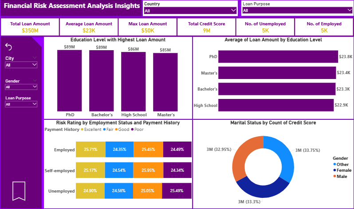Select the Max Loan Amount card
354x209 pixels.
tap(148, 27)
